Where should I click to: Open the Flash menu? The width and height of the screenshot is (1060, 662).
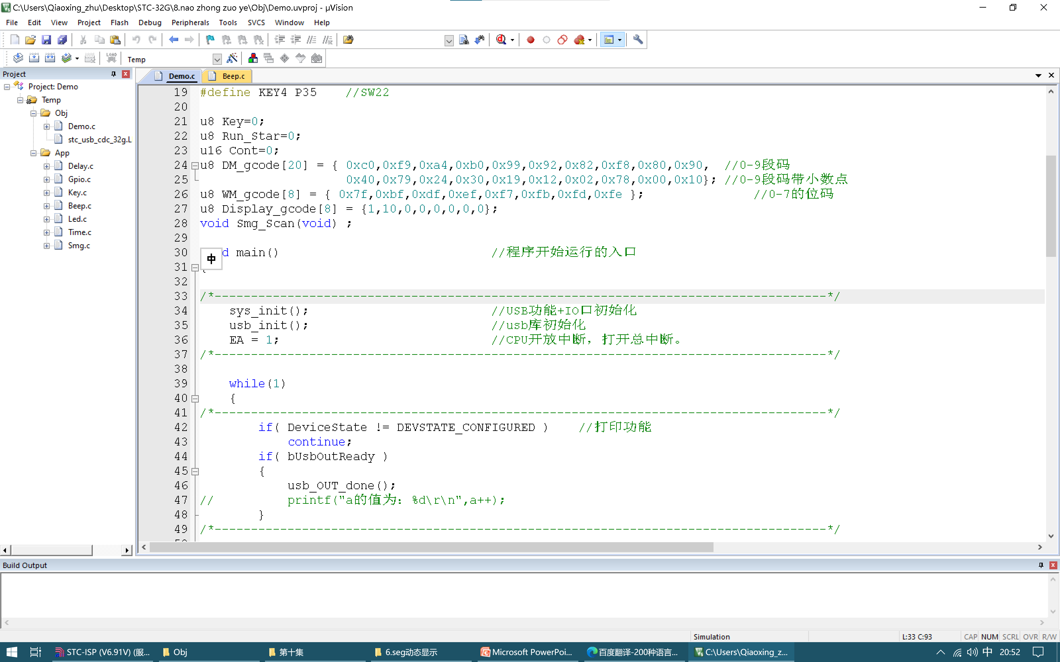point(119,22)
